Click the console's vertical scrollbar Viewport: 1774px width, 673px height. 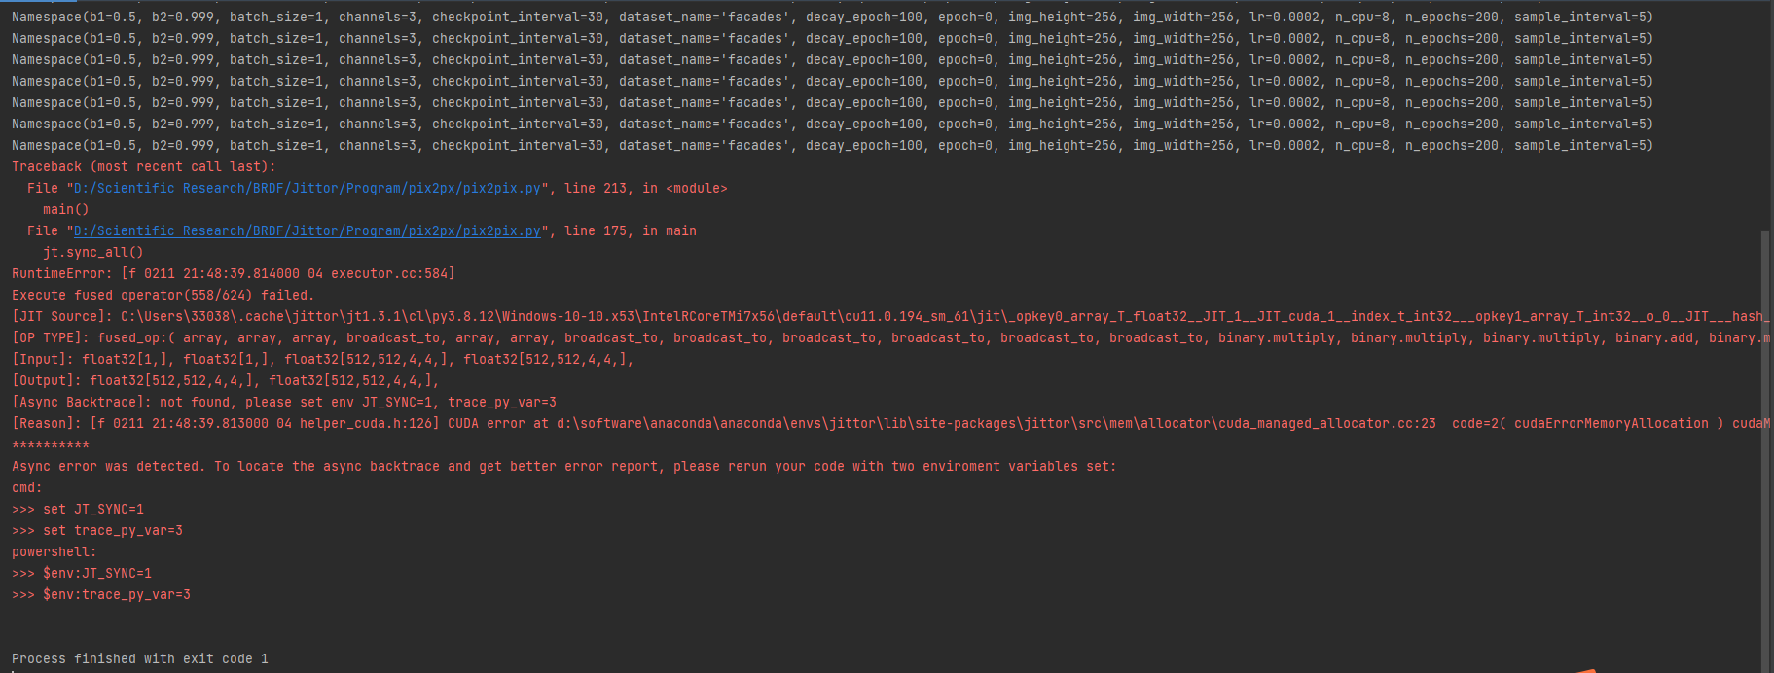tap(1764, 438)
